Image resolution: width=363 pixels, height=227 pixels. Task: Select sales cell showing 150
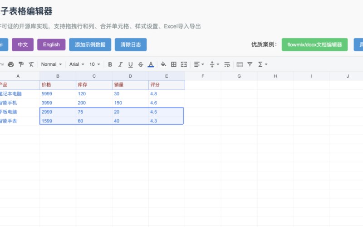[130, 103]
